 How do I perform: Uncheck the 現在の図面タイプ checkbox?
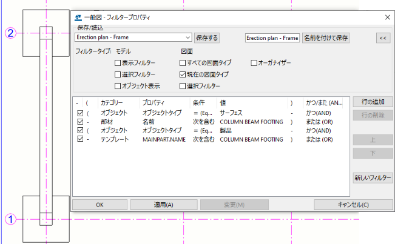[183, 74]
